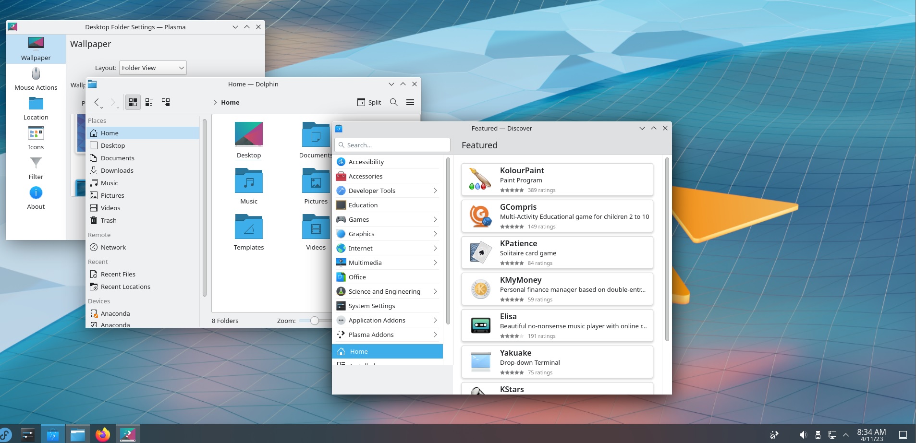Open KMyMoney app card
The image size is (916, 443).
coord(557,289)
